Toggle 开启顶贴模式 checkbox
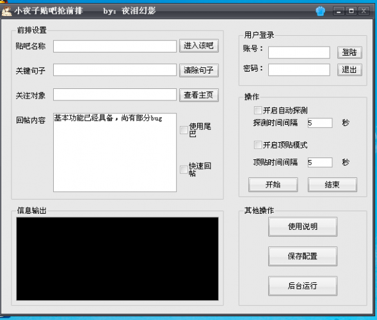The height and width of the screenshot is (320, 377). [x=258, y=145]
